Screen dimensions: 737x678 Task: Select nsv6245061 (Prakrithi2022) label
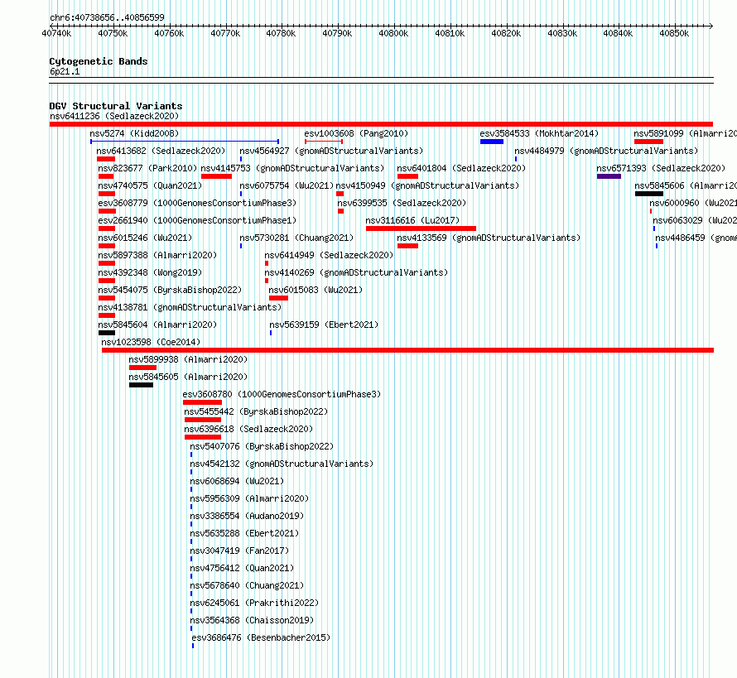(254, 603)
